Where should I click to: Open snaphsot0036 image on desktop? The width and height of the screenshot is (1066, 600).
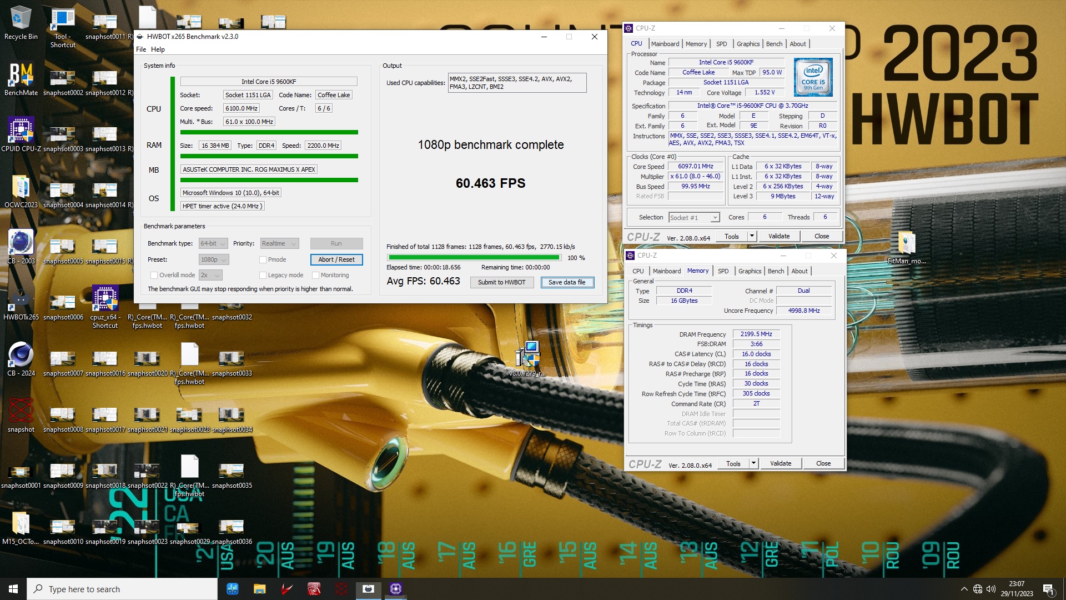232,532
